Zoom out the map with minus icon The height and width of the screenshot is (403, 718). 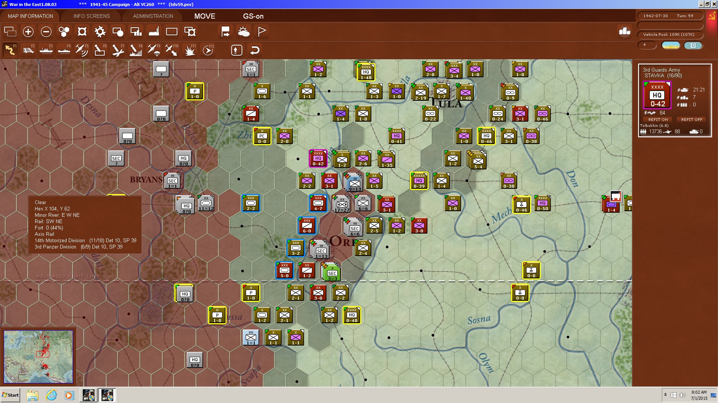(46, 32)
